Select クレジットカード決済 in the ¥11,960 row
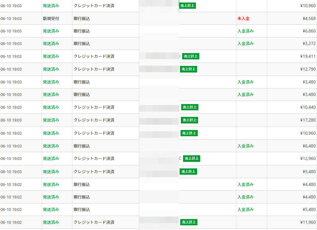This screenshot has width=317, height=230. pos(94,222)
